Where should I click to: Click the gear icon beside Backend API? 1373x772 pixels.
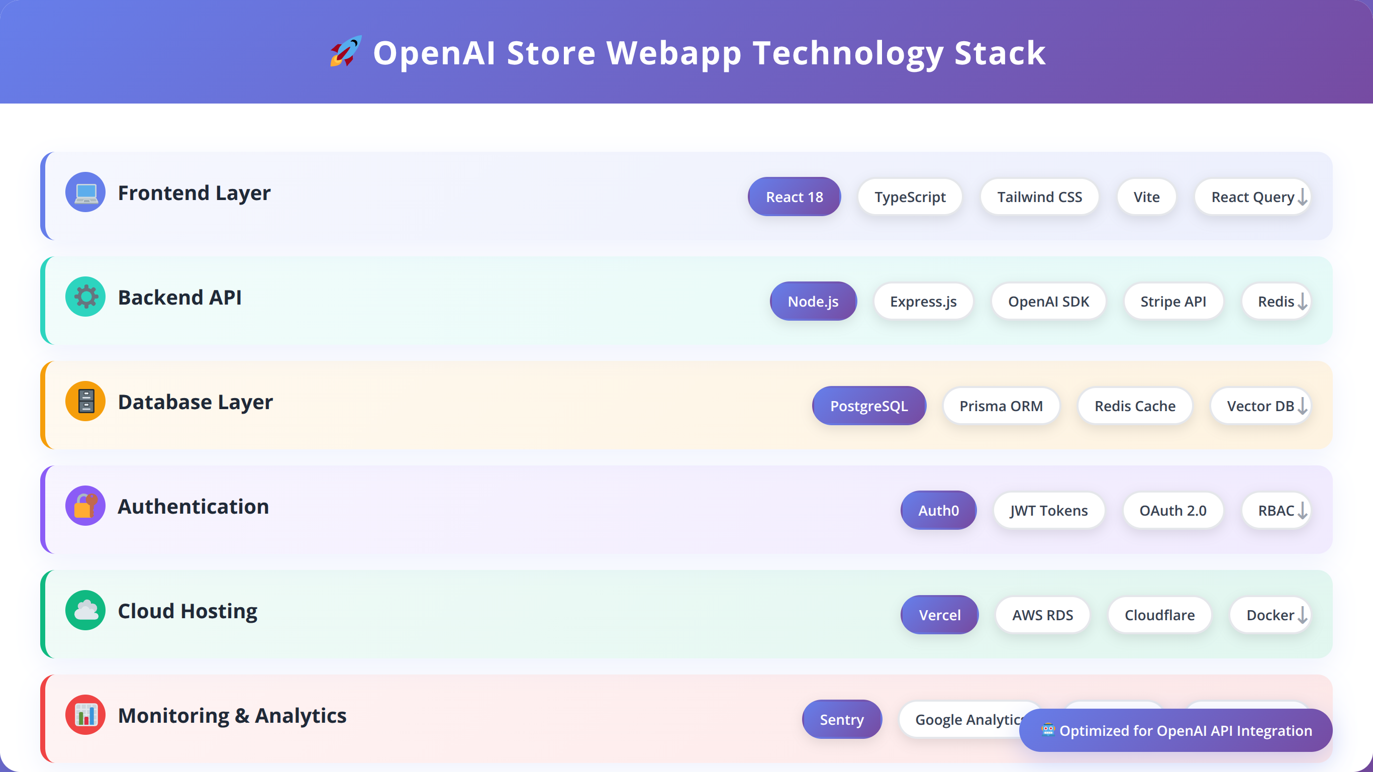[85, 297]
